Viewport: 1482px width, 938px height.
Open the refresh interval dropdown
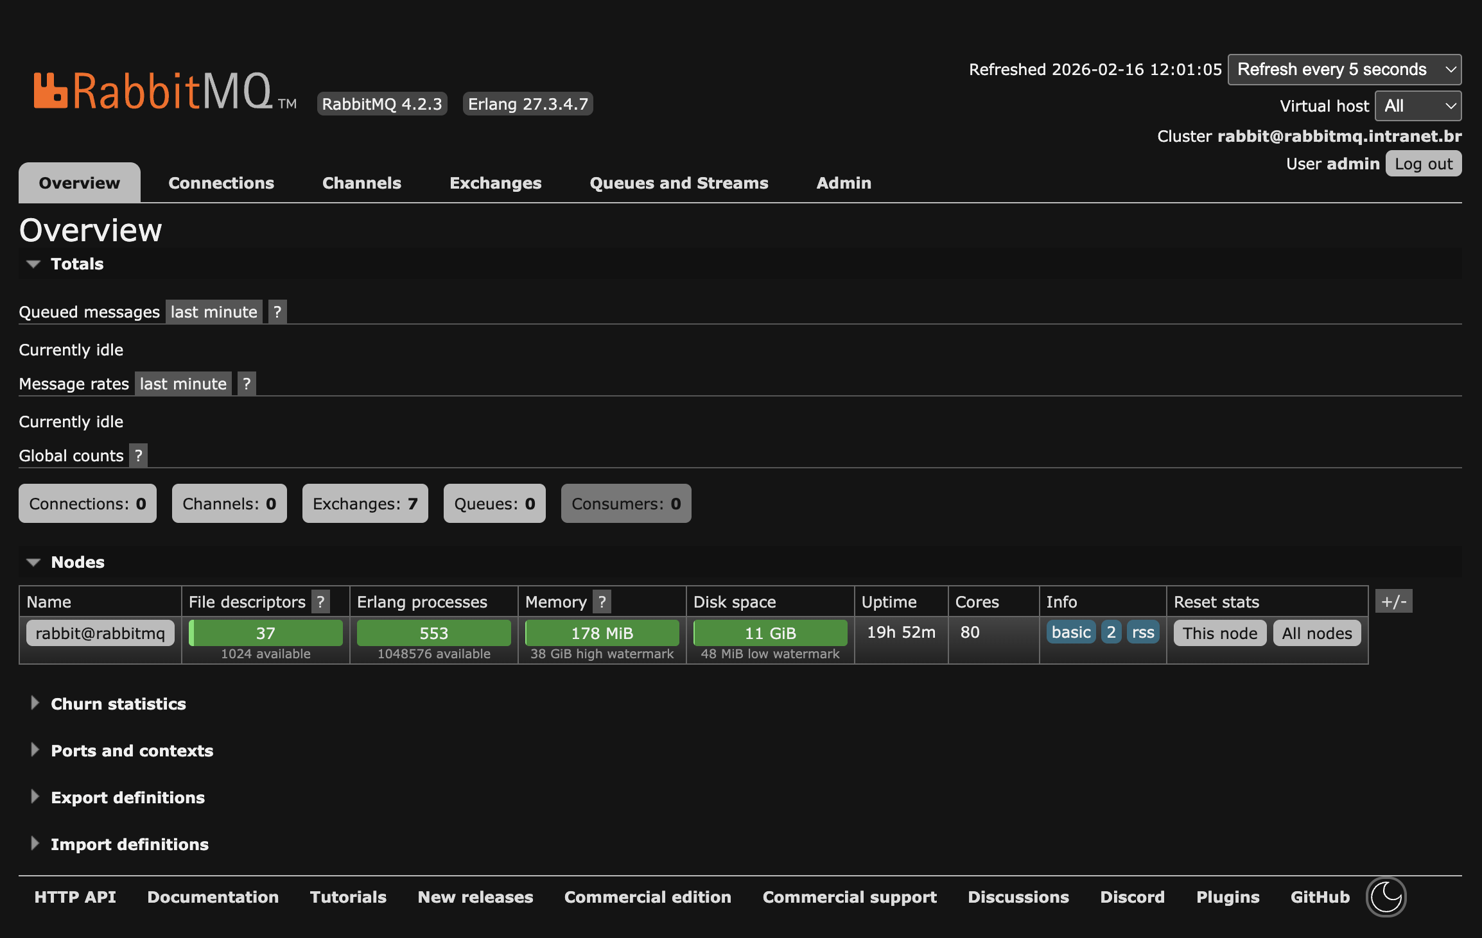(1344, 69)
